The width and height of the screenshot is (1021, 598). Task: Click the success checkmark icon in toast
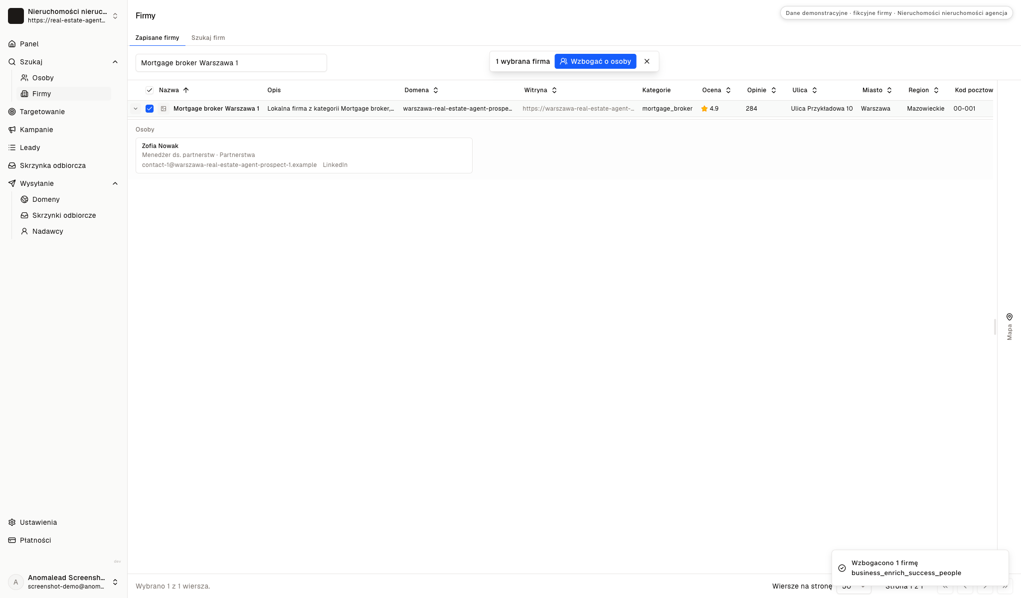pyautogui.click(x=842, y=568)
